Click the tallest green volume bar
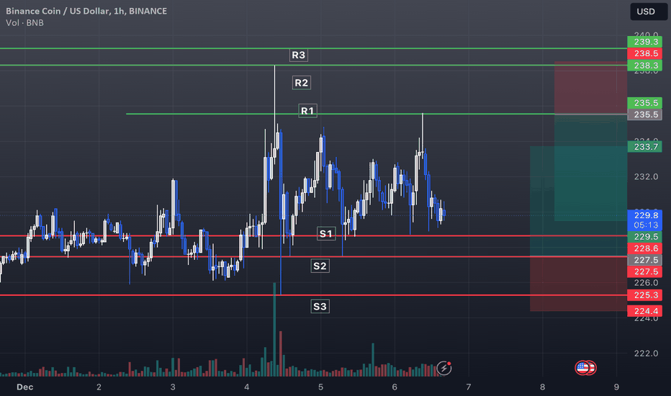This screenshot has width=671, height=396. pos(274,329)
